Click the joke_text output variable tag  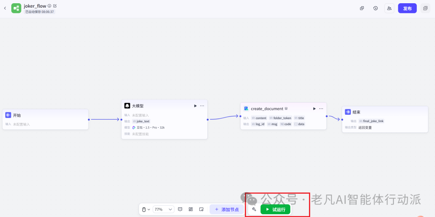pyautogui.click(x=141, y=121)
